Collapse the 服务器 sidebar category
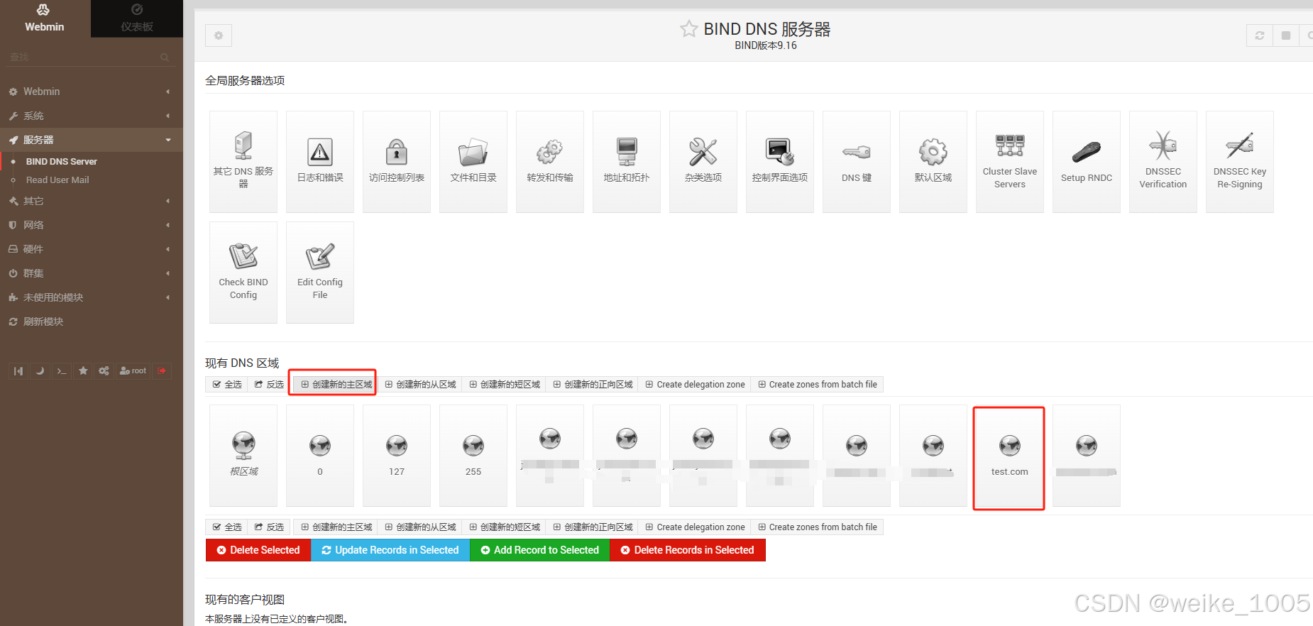Screen dimensions: 1313x626 (92, 140)
